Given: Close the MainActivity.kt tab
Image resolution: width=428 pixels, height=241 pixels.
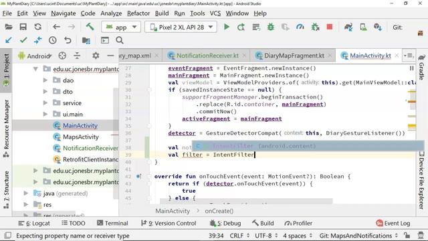Looking at the screenshot, I should click(x=397, y=56).
